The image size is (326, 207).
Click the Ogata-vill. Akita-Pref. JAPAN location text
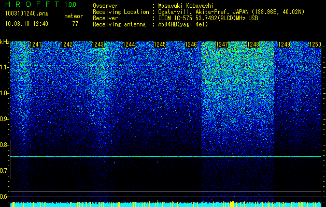(x=230, y=12)
